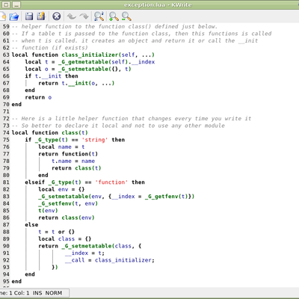The image size is (299, 299).
Task: Toggle INS insert mode in status bar
Action: coord(37,293)
